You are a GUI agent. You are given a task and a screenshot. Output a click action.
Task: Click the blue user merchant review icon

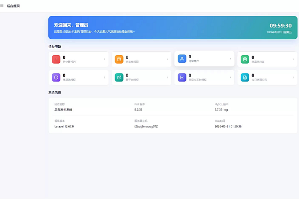[182, 59]
